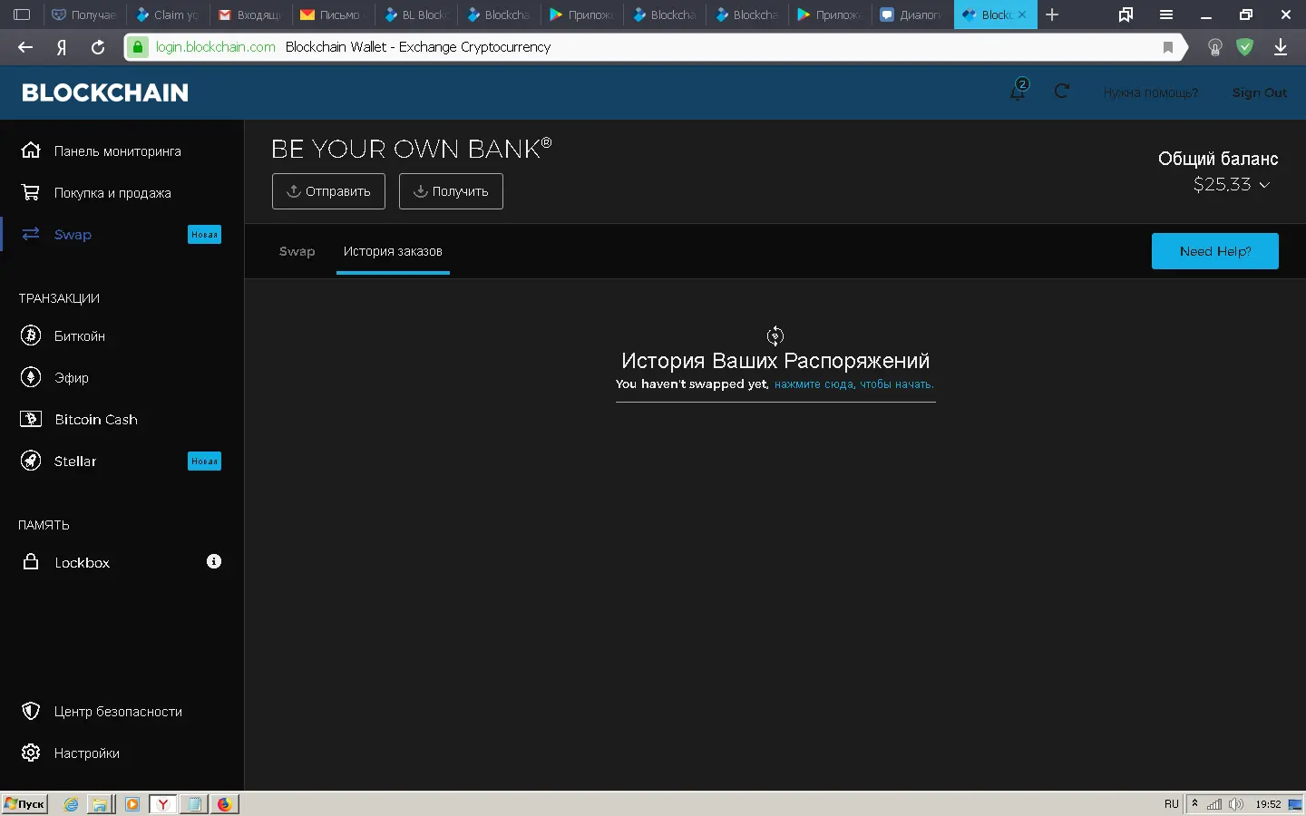Bookmark the page with the address bar flag

coord(1168,47)
